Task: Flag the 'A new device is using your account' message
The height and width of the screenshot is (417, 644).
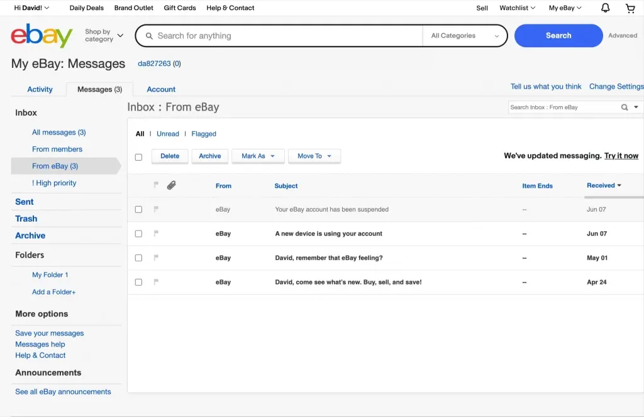Action: [156, 233]
